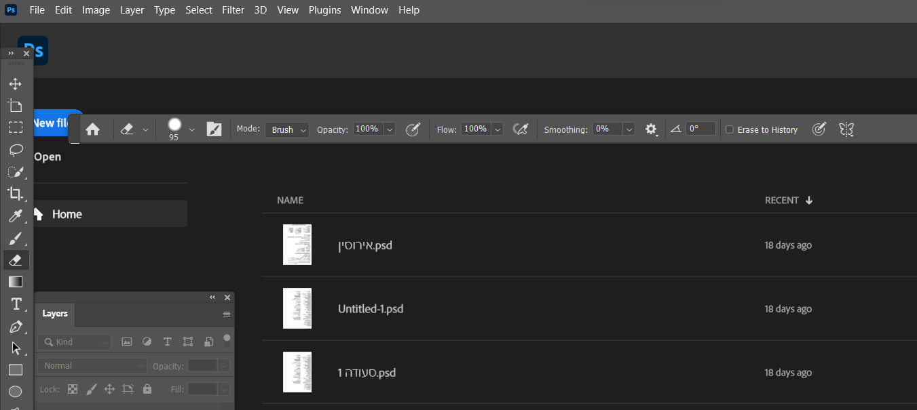This screenshot has height=410, width=917.
Task: Click the Photoshop logo on home screen
Action: click(x=33, y=51)
